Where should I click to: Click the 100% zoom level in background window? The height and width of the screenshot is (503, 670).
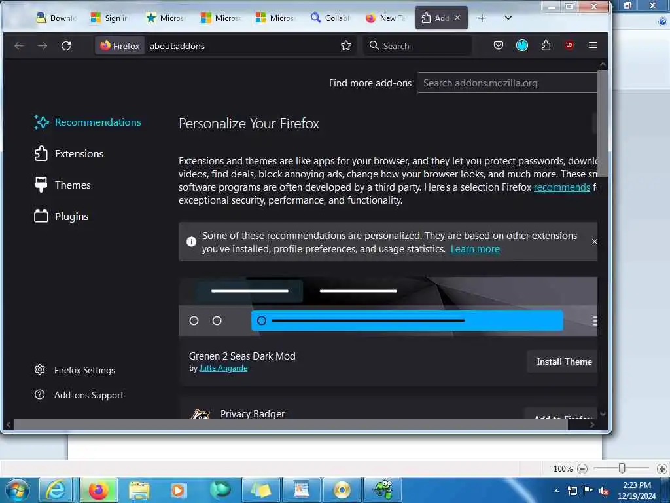point(563,469)
